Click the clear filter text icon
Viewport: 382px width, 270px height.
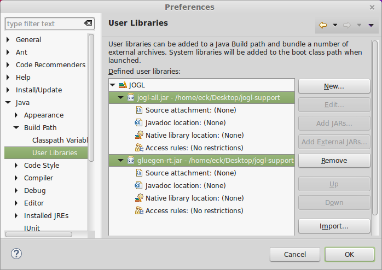pyautogui.click(x=88, y=24)
